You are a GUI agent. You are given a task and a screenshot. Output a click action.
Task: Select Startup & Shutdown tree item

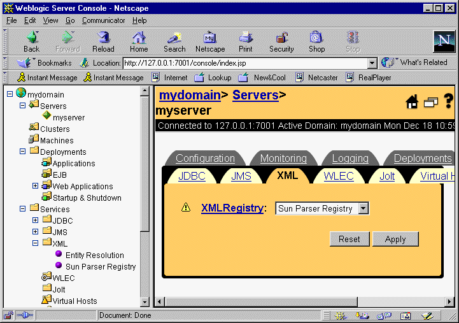pyautogui.click(x=87, y=197)
